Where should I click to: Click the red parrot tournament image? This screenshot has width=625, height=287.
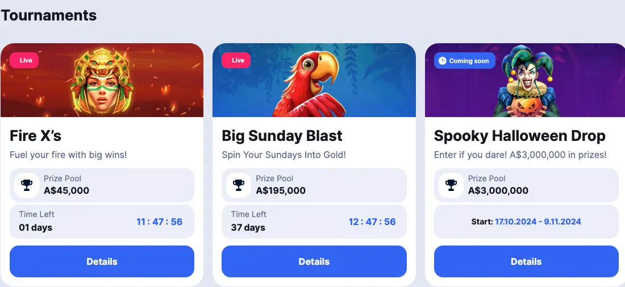point(307,81)
